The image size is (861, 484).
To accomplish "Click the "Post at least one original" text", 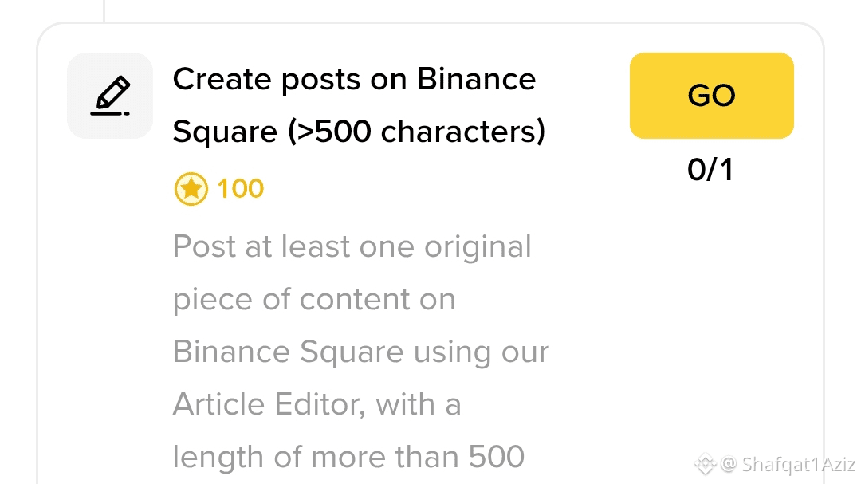I will [352, 246].
